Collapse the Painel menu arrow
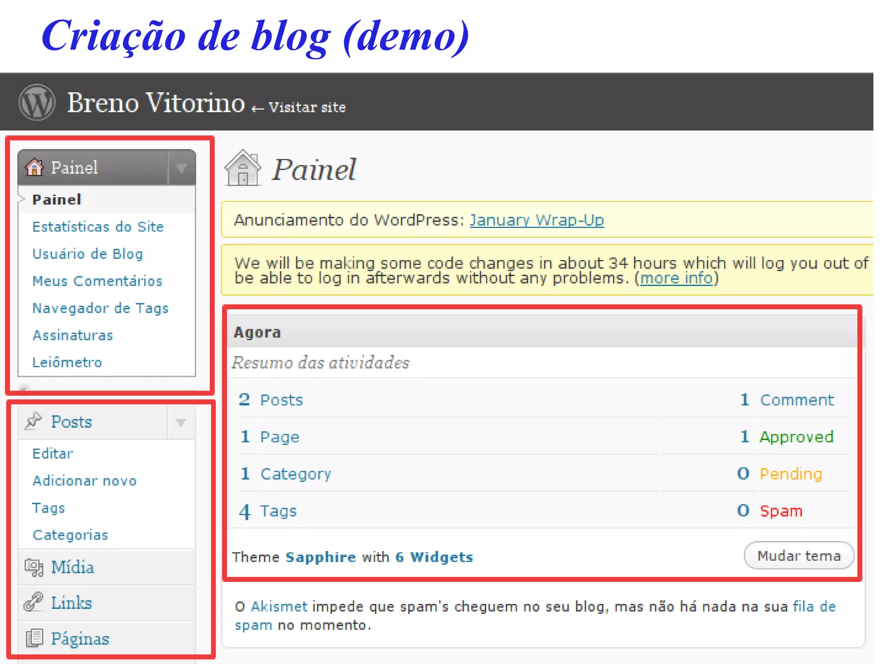The height and width of the screenshot is (664, 887). pyautogui.click(x=181, y=168)
